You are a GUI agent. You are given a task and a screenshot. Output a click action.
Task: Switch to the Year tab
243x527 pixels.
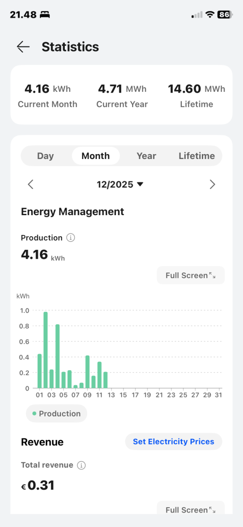pos(146,156)
